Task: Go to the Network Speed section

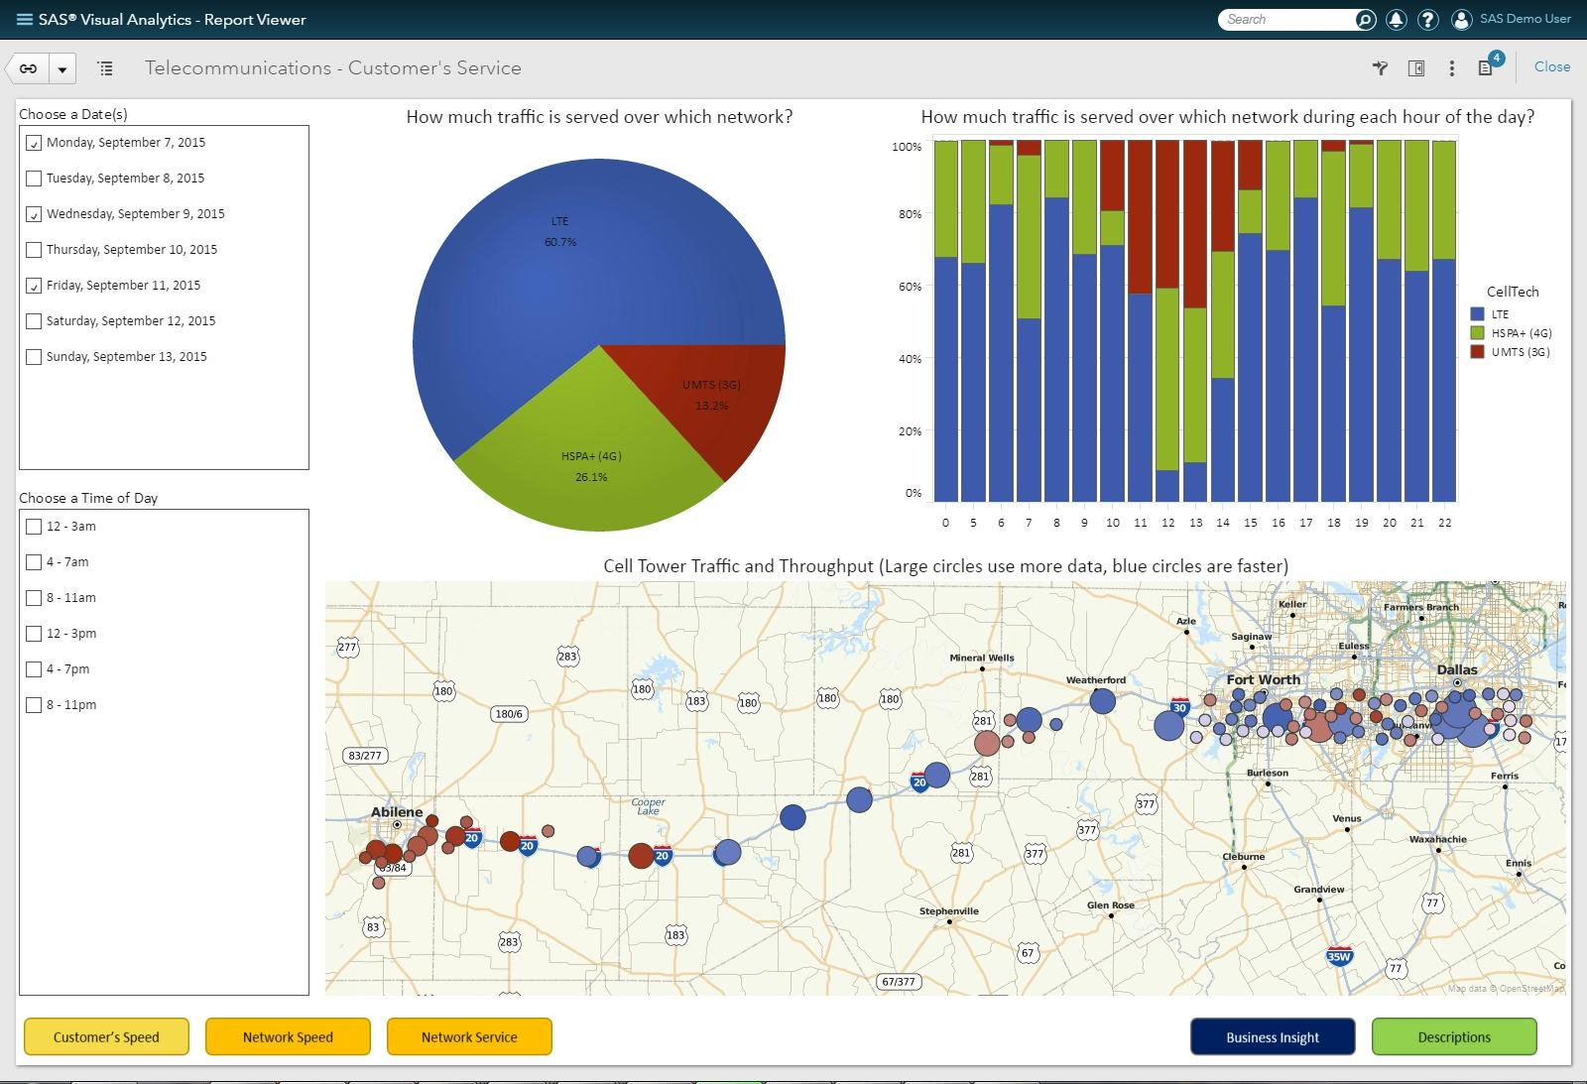Action: coord(288,1037)
